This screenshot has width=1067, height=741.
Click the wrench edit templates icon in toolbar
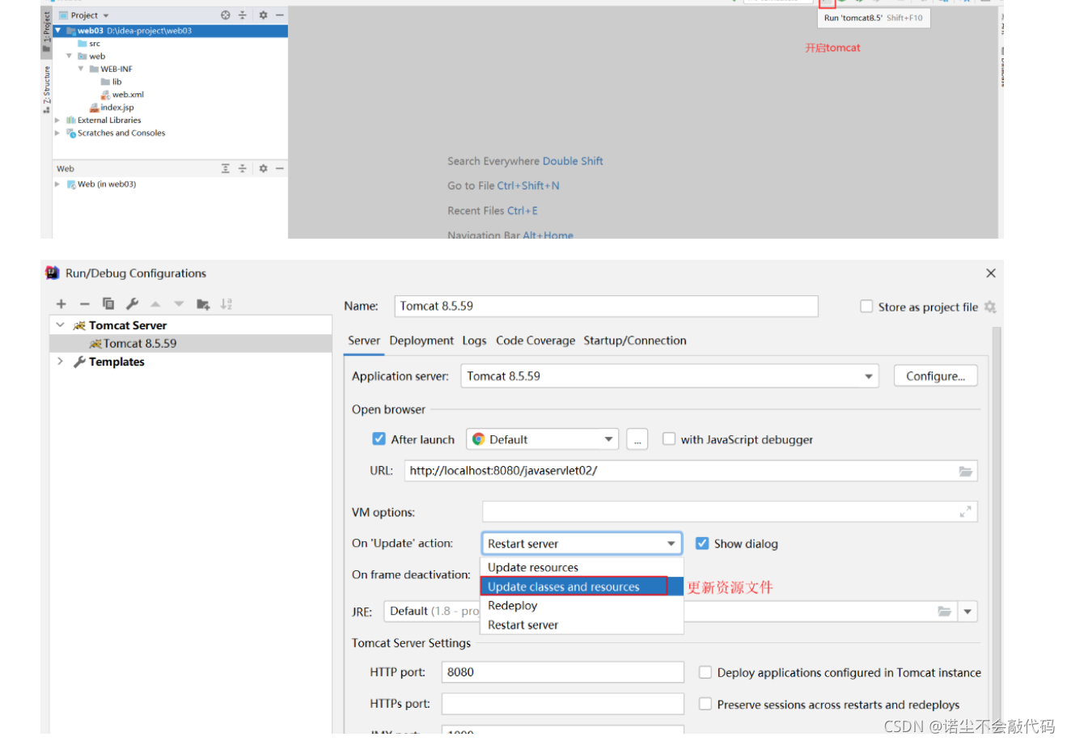pos(132,304)
